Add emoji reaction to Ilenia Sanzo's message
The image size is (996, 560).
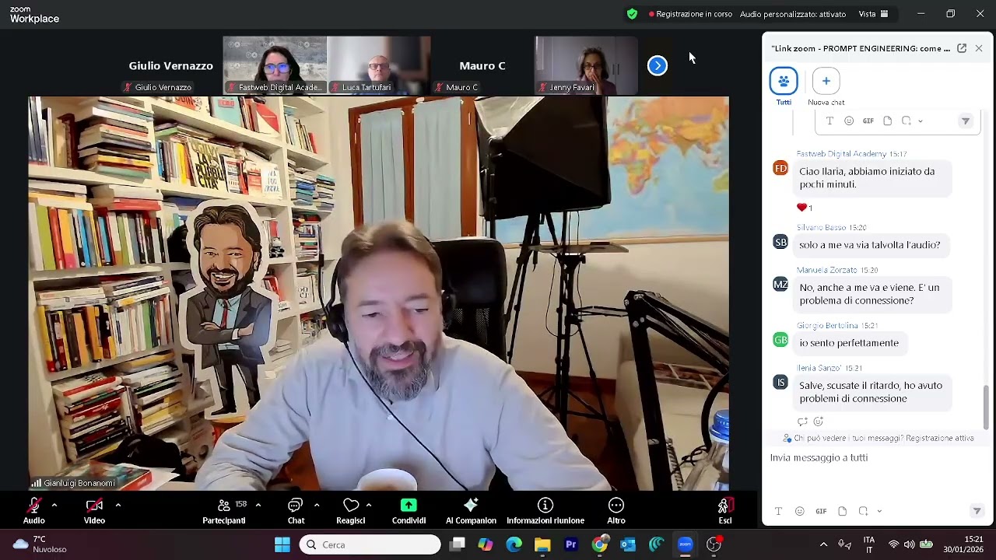point(818,422)
